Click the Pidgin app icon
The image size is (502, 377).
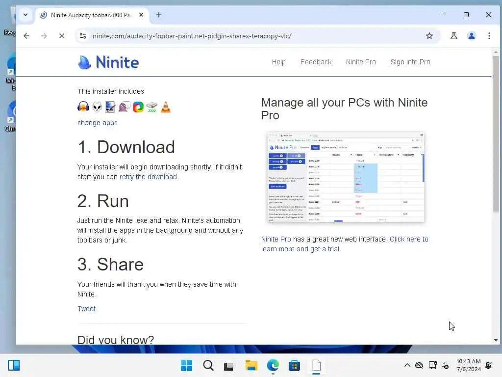[x=124, y=107]
